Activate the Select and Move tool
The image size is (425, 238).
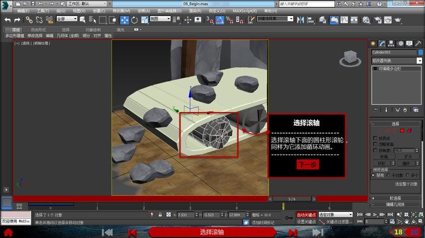coord(125,20)
